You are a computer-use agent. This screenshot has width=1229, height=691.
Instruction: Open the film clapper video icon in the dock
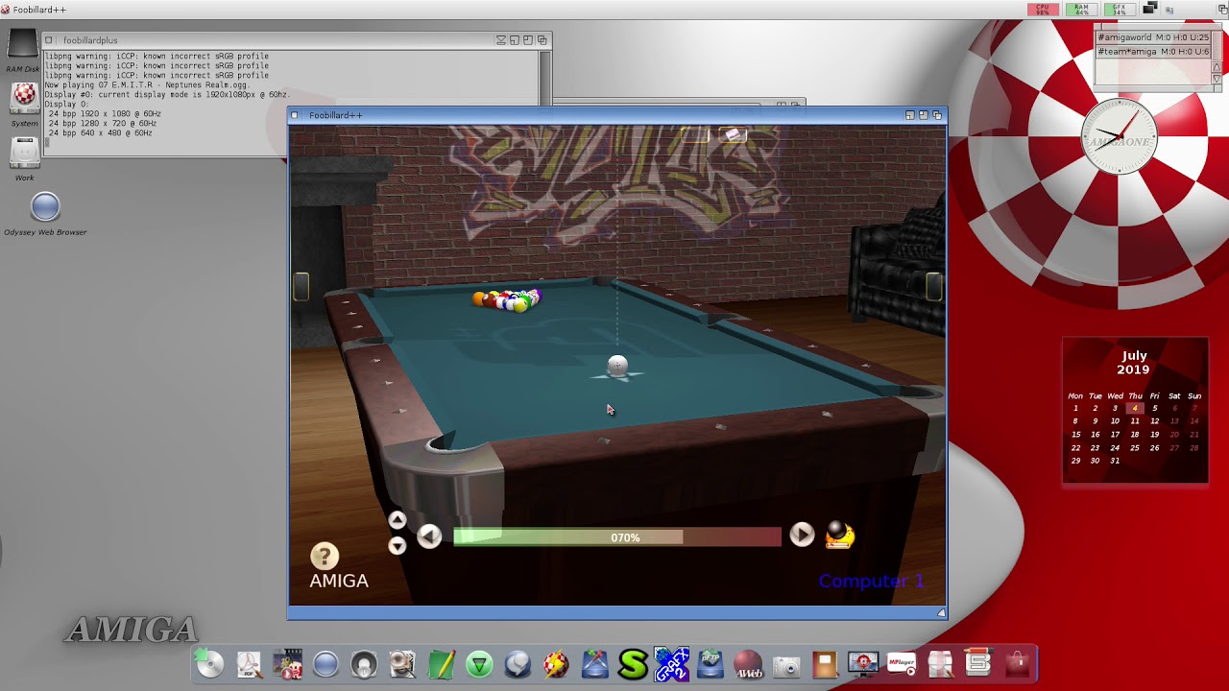[288, 664]
